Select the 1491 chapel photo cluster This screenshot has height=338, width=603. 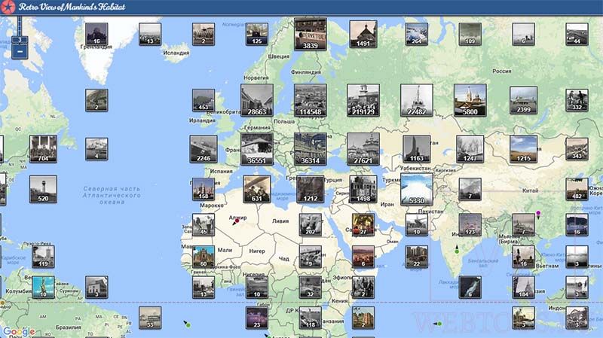363,34
